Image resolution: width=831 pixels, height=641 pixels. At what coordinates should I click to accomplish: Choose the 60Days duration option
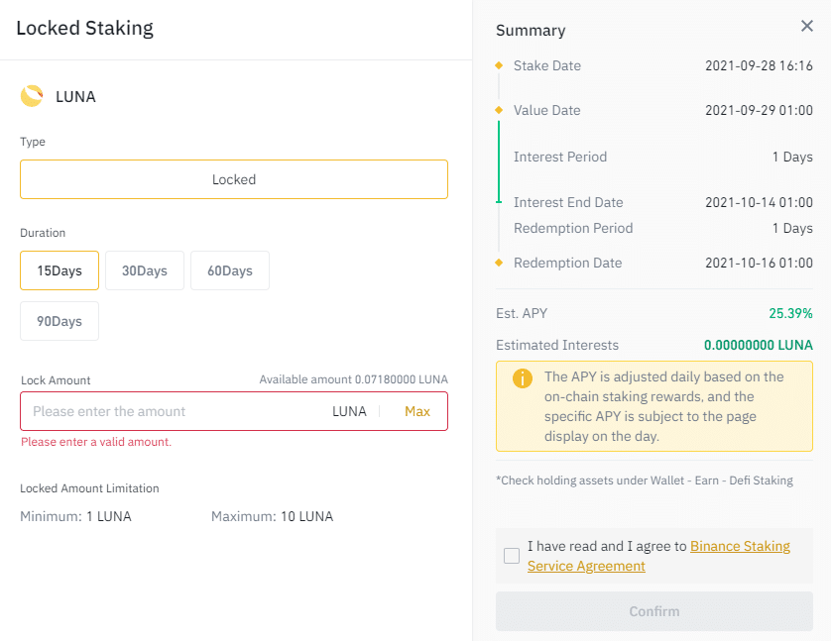tap(230, 270)
